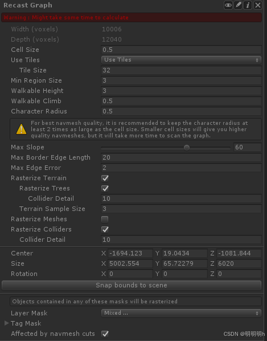Click the pencil rename graph icon
267x341 pixels.
[x=238, y=5]
